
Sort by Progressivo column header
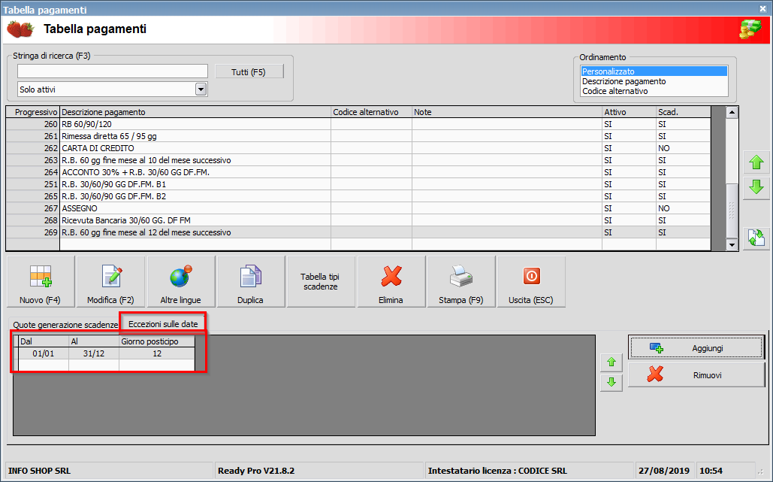[x=32, y=112]
